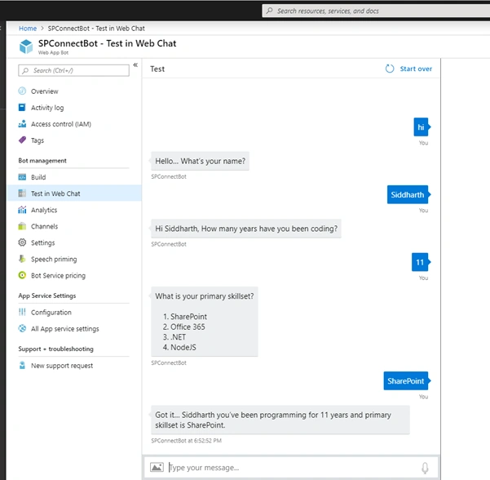Image resolution: width=490 pixels, height=480 pixels.
Task: Collapse sidebar with double chevron
Action: [135, 64]
